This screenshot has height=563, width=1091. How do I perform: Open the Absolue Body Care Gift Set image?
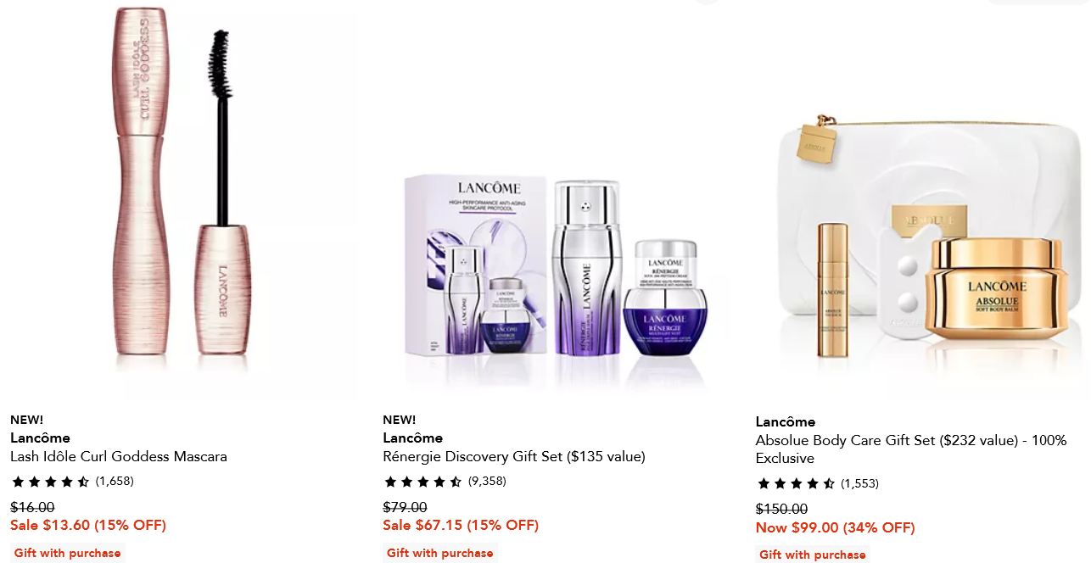(x=920, y=246)
